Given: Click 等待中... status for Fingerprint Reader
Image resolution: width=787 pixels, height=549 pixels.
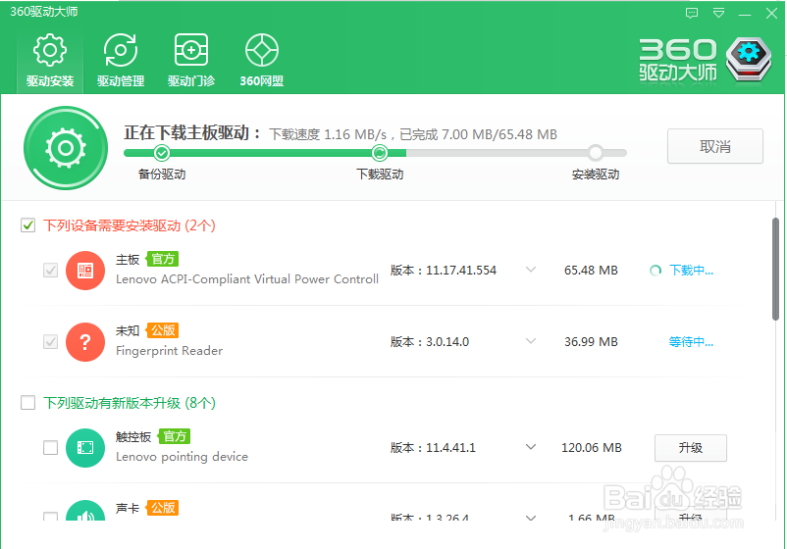Looking at the screenshot, I should tap(691, 342).
